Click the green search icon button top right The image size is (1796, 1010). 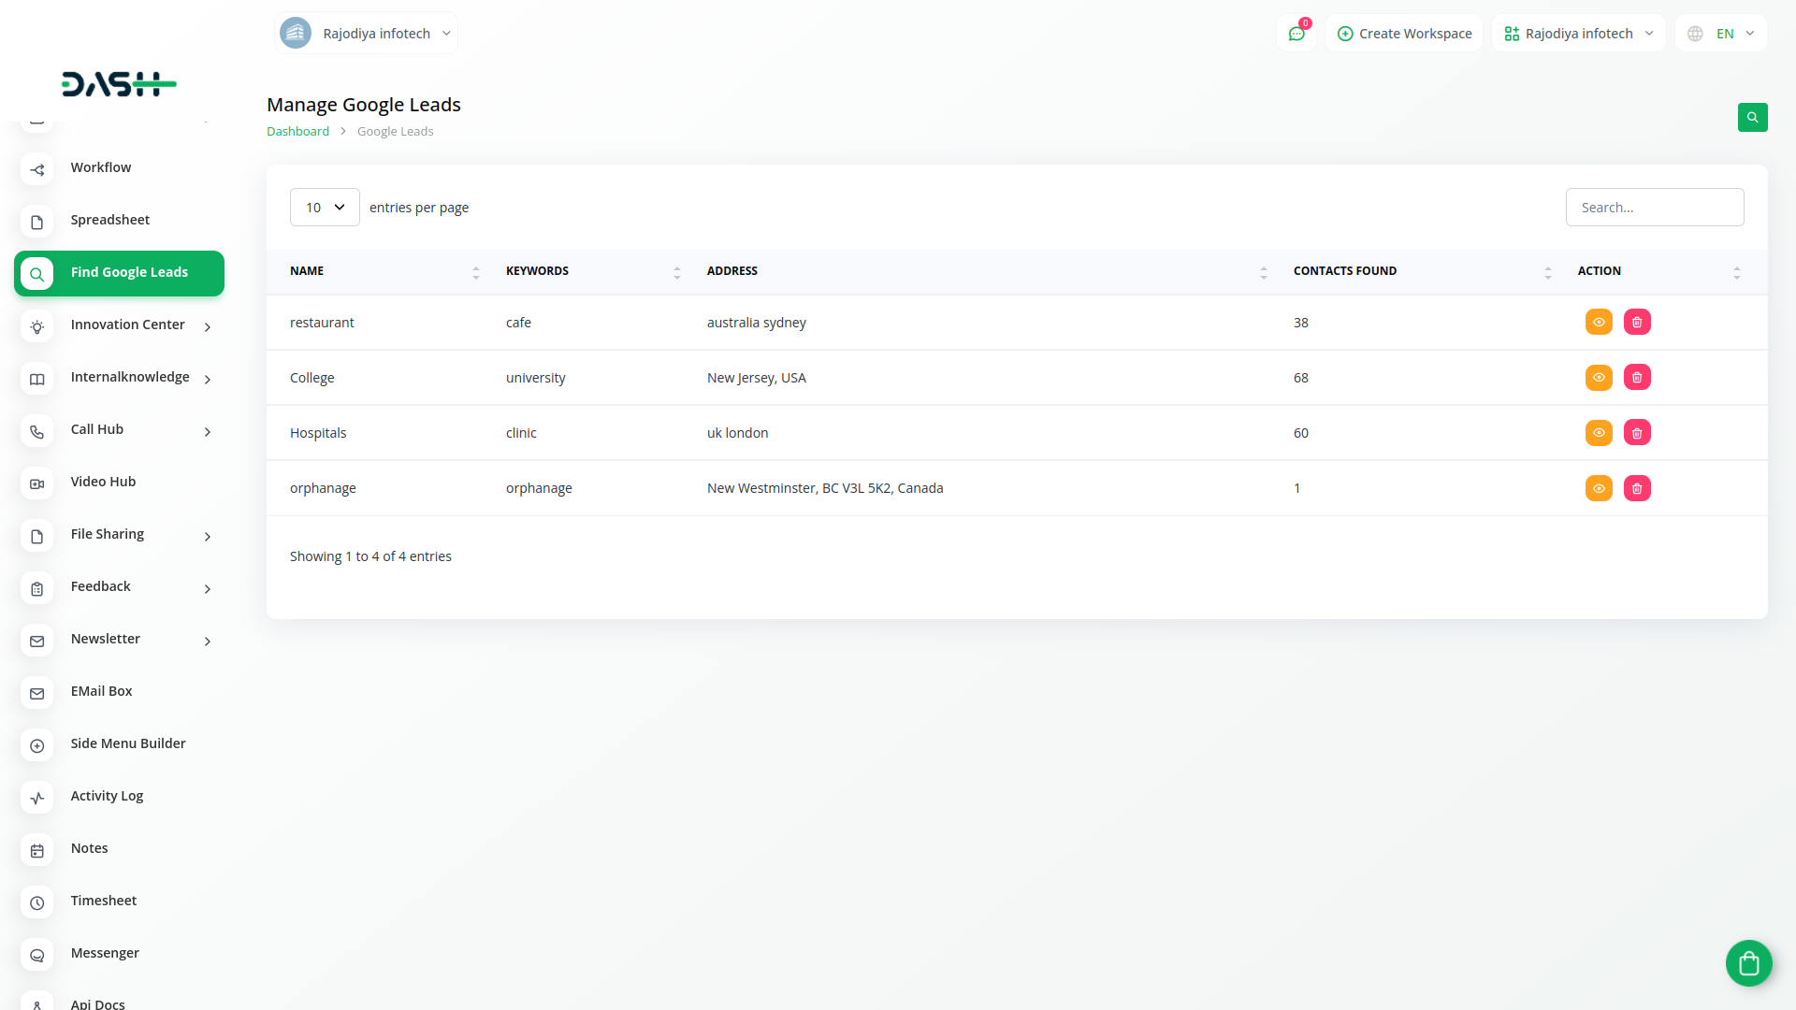coord(1752,117)
